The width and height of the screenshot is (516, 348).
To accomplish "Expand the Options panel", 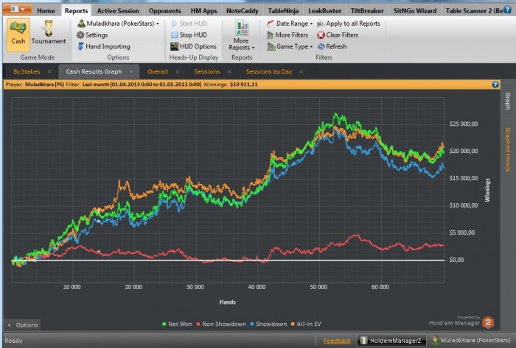I will (22, 325).
